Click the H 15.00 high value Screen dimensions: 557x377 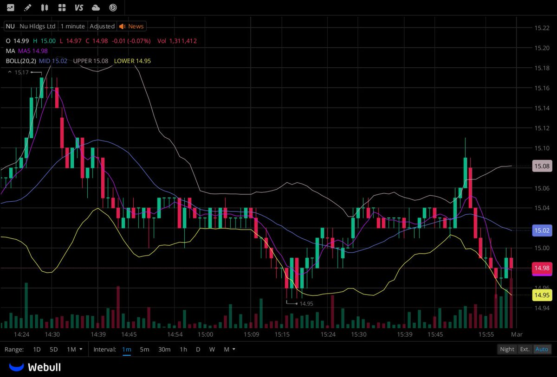click(x=44, y=41)
